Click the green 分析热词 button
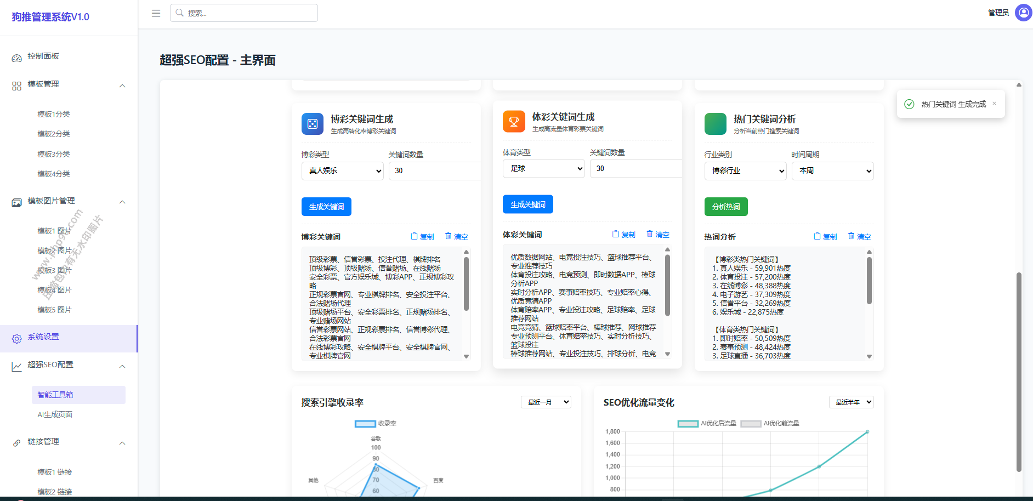The height and width of the screenshot is (501, 1033). (x=725, y=207)
